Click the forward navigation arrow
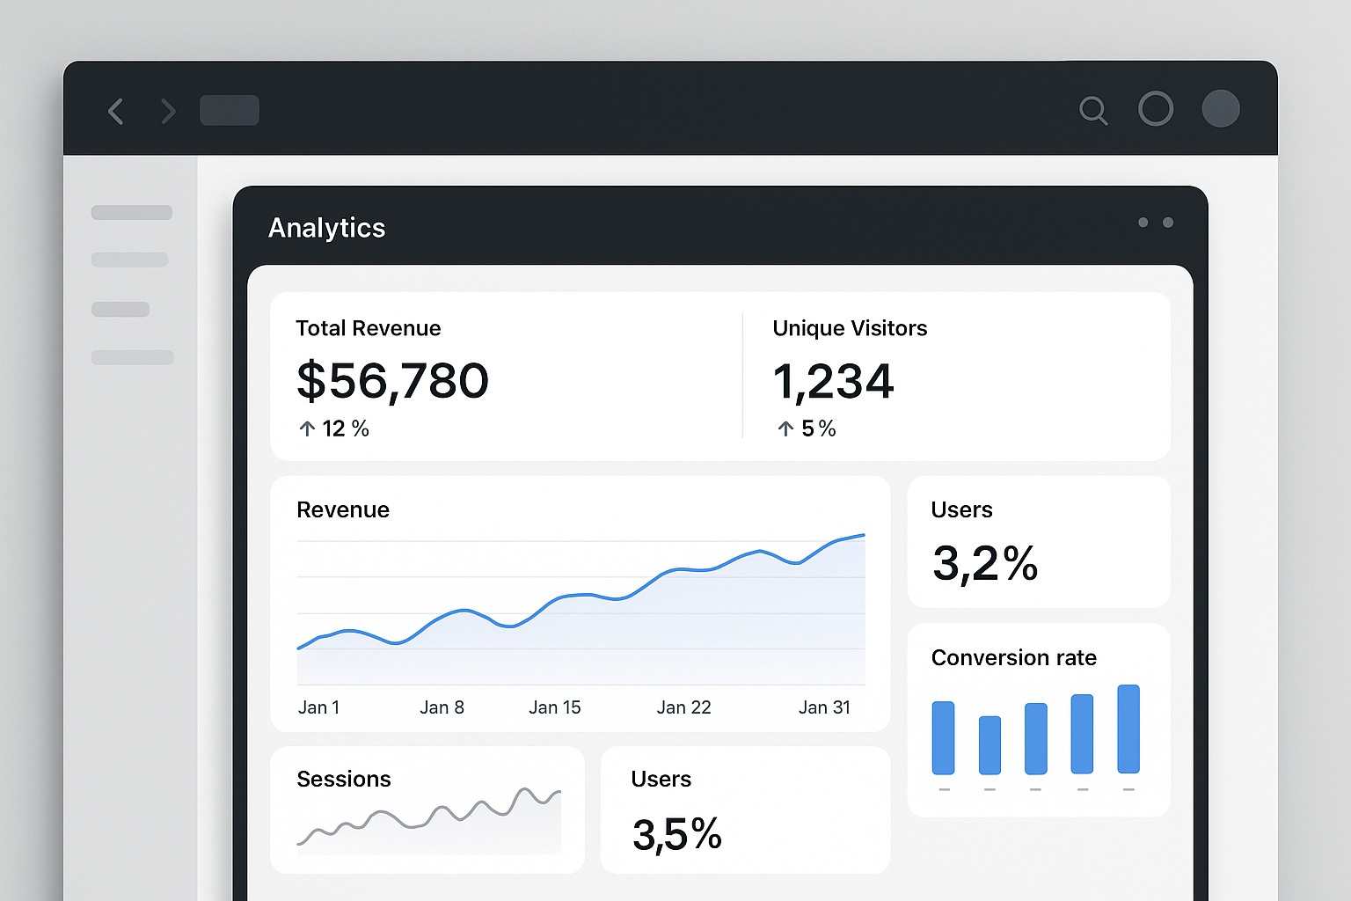Viewport: 1351px width, 901px height. coord(167,111)
